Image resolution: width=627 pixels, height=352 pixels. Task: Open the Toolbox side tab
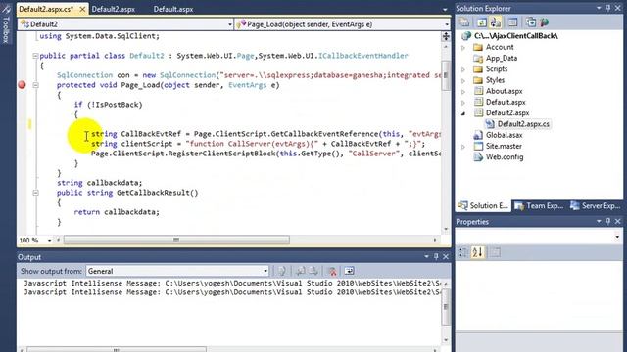(6, 24)
